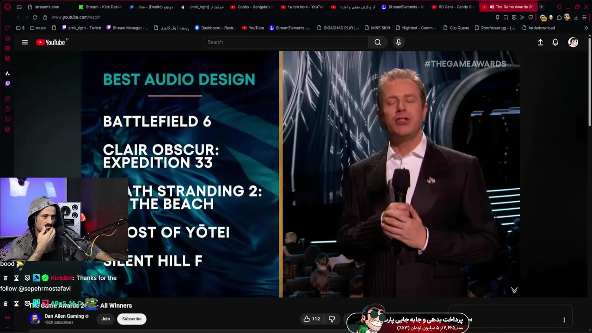The image size is (592, 333).
Task: Open Easy Setup lines icon in toolbar
Action: (x=585, y=17)
